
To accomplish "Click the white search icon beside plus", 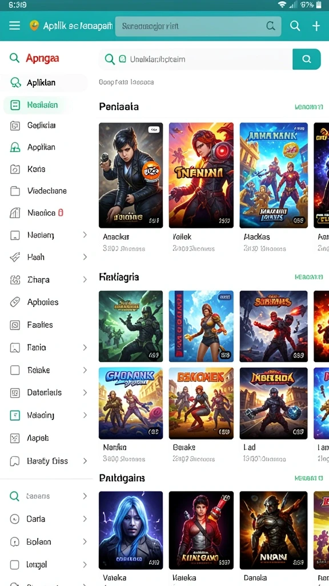I will [295, 26].
